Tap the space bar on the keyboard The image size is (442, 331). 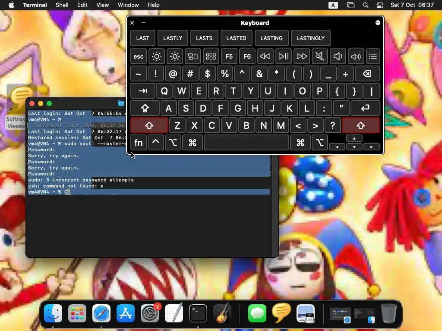point(246,143)
